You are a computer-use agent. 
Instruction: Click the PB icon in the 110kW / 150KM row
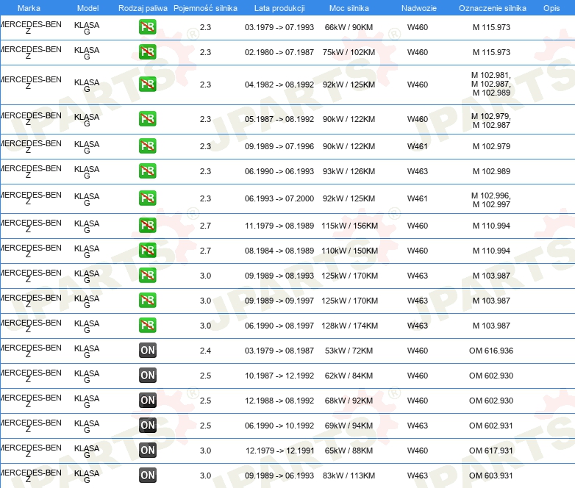(147, 251)
